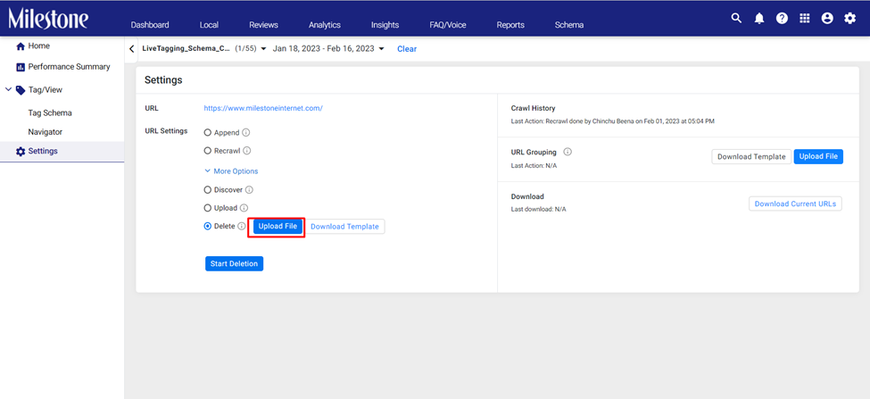Open the Reports menu

point(510,25)
